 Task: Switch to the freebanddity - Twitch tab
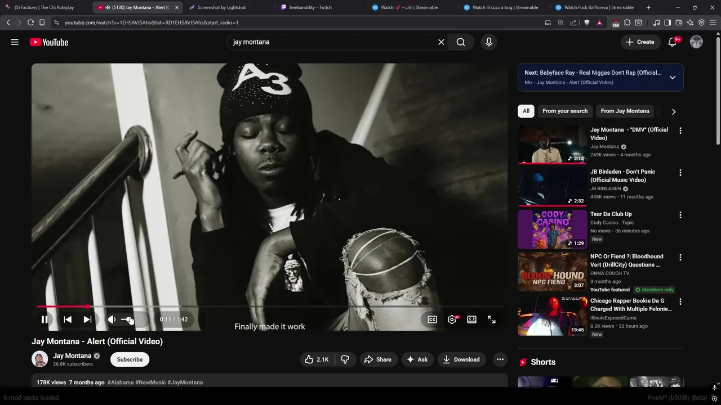(x=310, y=7)
